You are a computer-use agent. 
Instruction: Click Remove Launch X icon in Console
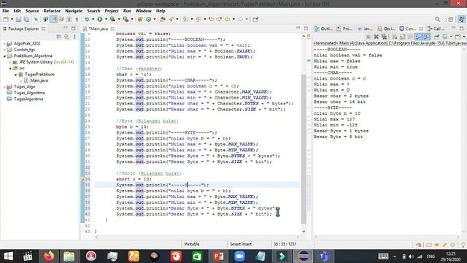click(x=377, y=37)
